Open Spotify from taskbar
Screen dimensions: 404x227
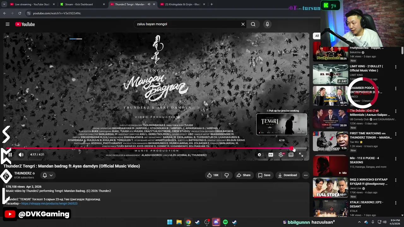point(225,222)
